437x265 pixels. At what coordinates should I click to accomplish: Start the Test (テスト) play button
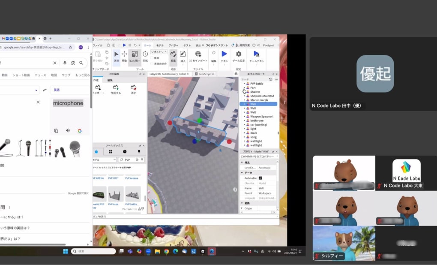click(x=224, y=56)
